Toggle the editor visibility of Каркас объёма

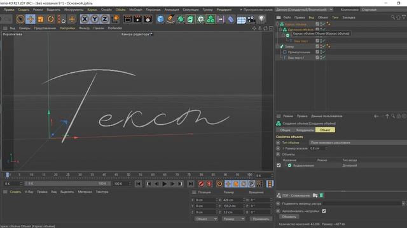click(x=321, y=23)
